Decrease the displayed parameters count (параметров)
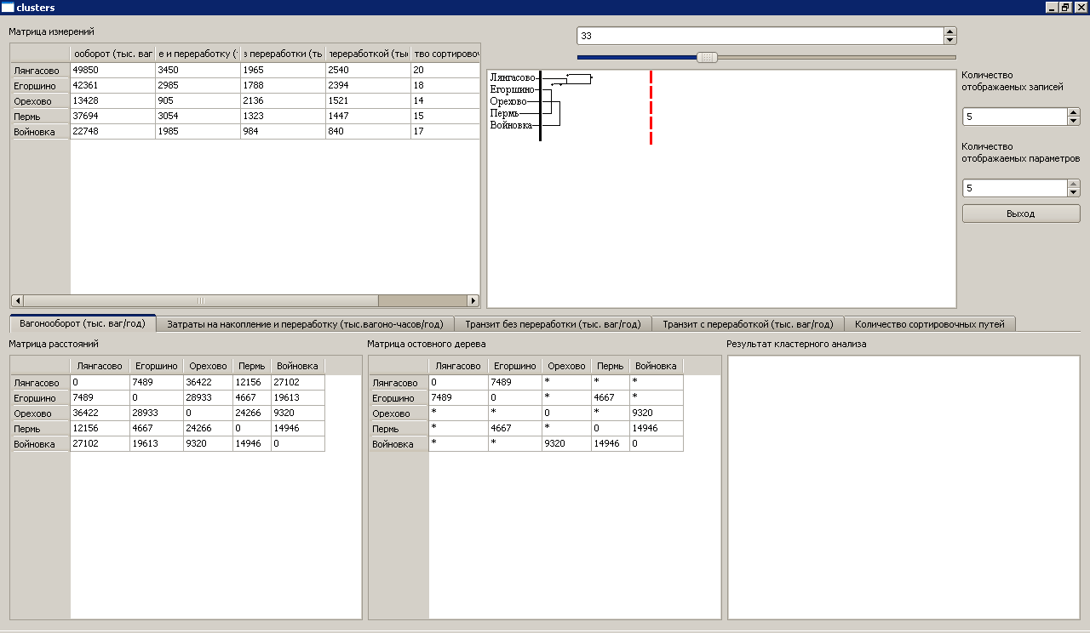This screenshot has width=1090, height=633. tap(1073, 192)
